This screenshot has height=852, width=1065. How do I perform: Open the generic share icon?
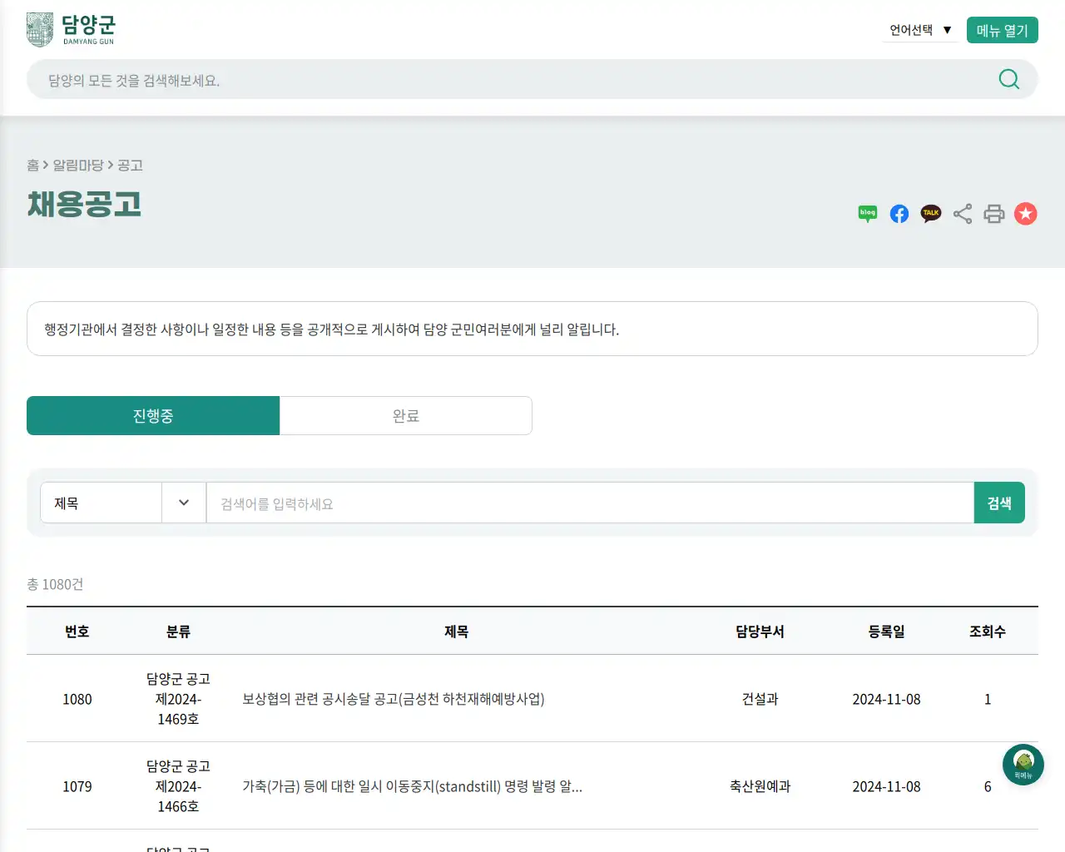(962, 213)
